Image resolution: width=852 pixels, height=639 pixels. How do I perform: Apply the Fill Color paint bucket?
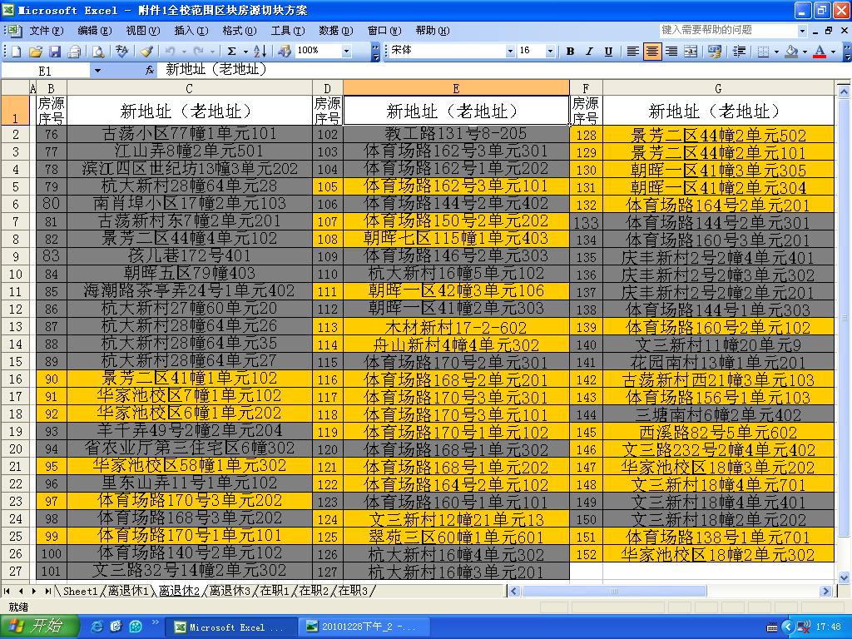pos(792,51)
